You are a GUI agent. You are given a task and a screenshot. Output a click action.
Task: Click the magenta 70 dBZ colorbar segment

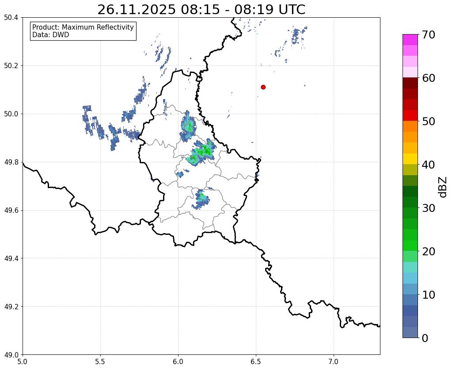coord(410,40)
